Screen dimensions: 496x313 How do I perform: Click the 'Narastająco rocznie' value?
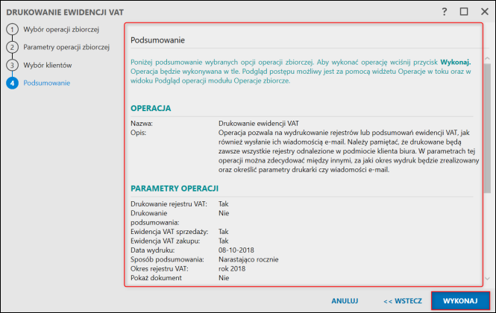coord(248,259)
